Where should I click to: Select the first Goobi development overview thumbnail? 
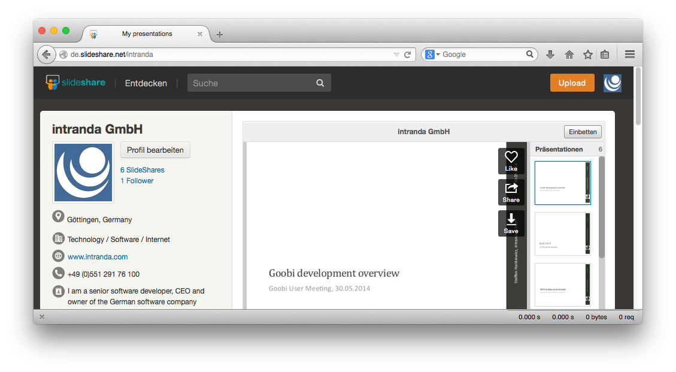coord(563,183)
